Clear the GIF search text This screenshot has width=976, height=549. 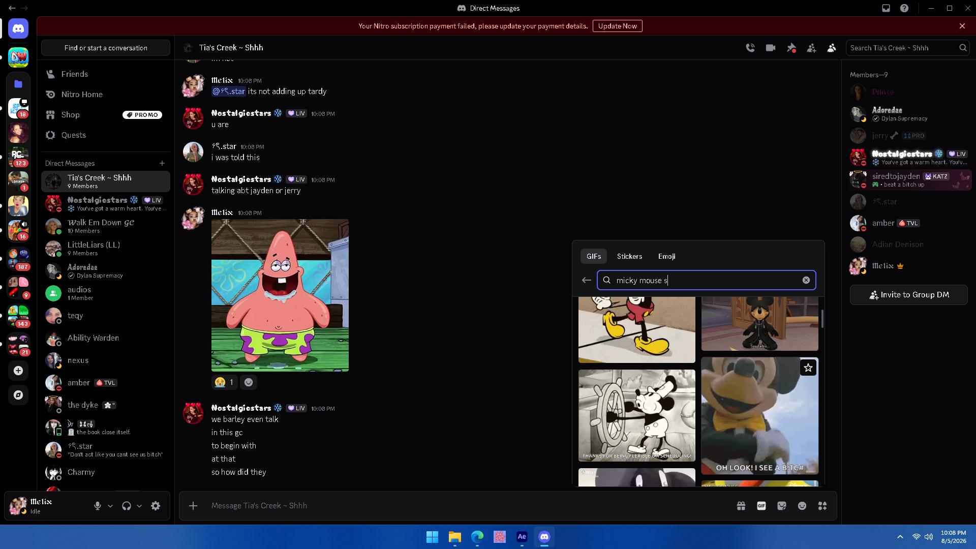pos(806,280)
